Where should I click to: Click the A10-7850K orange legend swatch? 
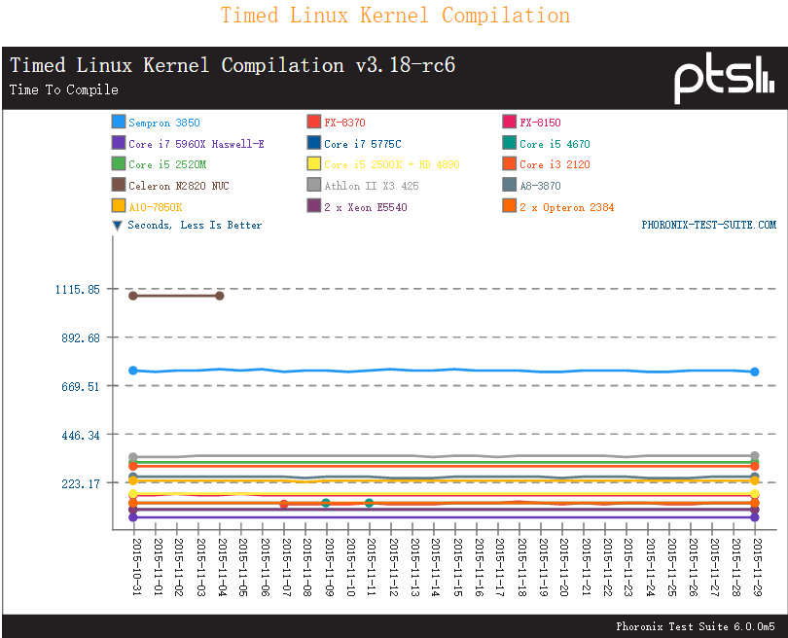119,206
